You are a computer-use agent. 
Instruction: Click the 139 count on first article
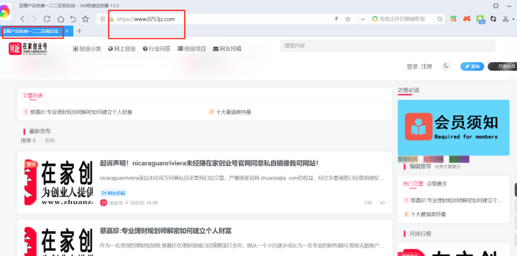click(367, 203)
